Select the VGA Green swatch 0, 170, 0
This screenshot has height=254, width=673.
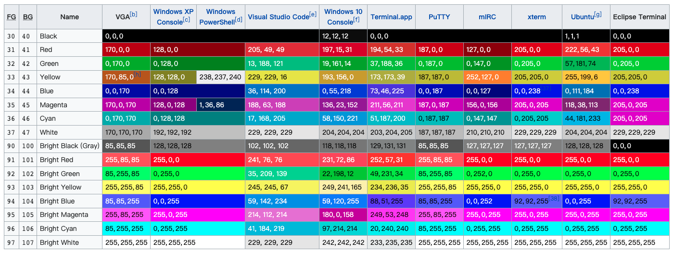click(127, 63)
